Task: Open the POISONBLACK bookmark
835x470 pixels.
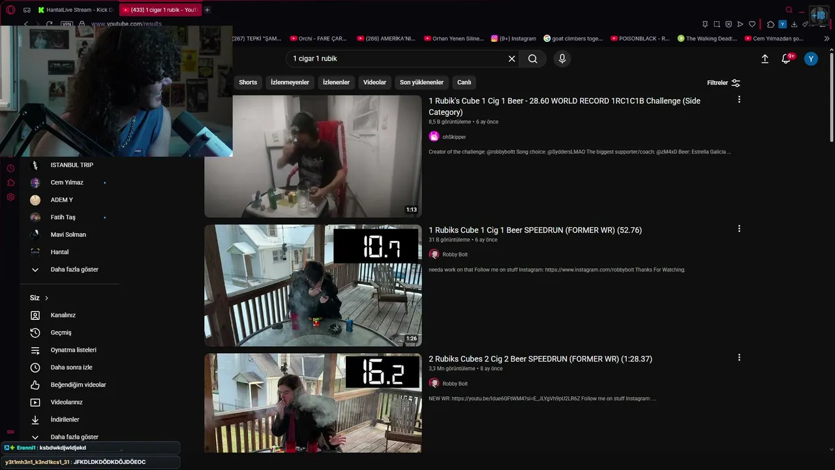Action: tap(639, 39)
